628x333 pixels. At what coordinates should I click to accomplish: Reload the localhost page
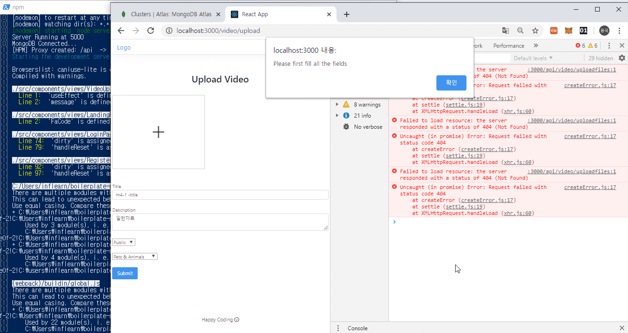(x=151, y=31)
